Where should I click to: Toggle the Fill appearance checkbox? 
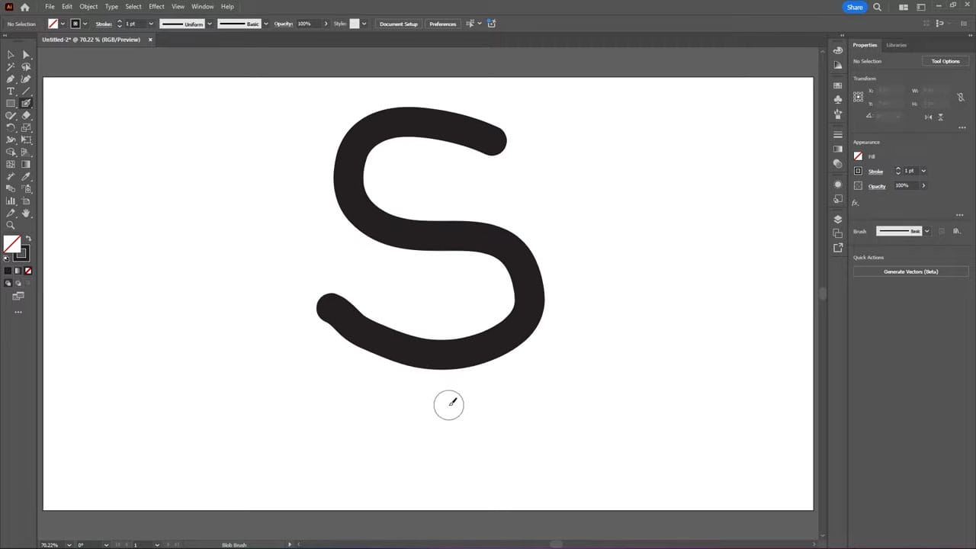pyautogui.click(x=859, y=156)
